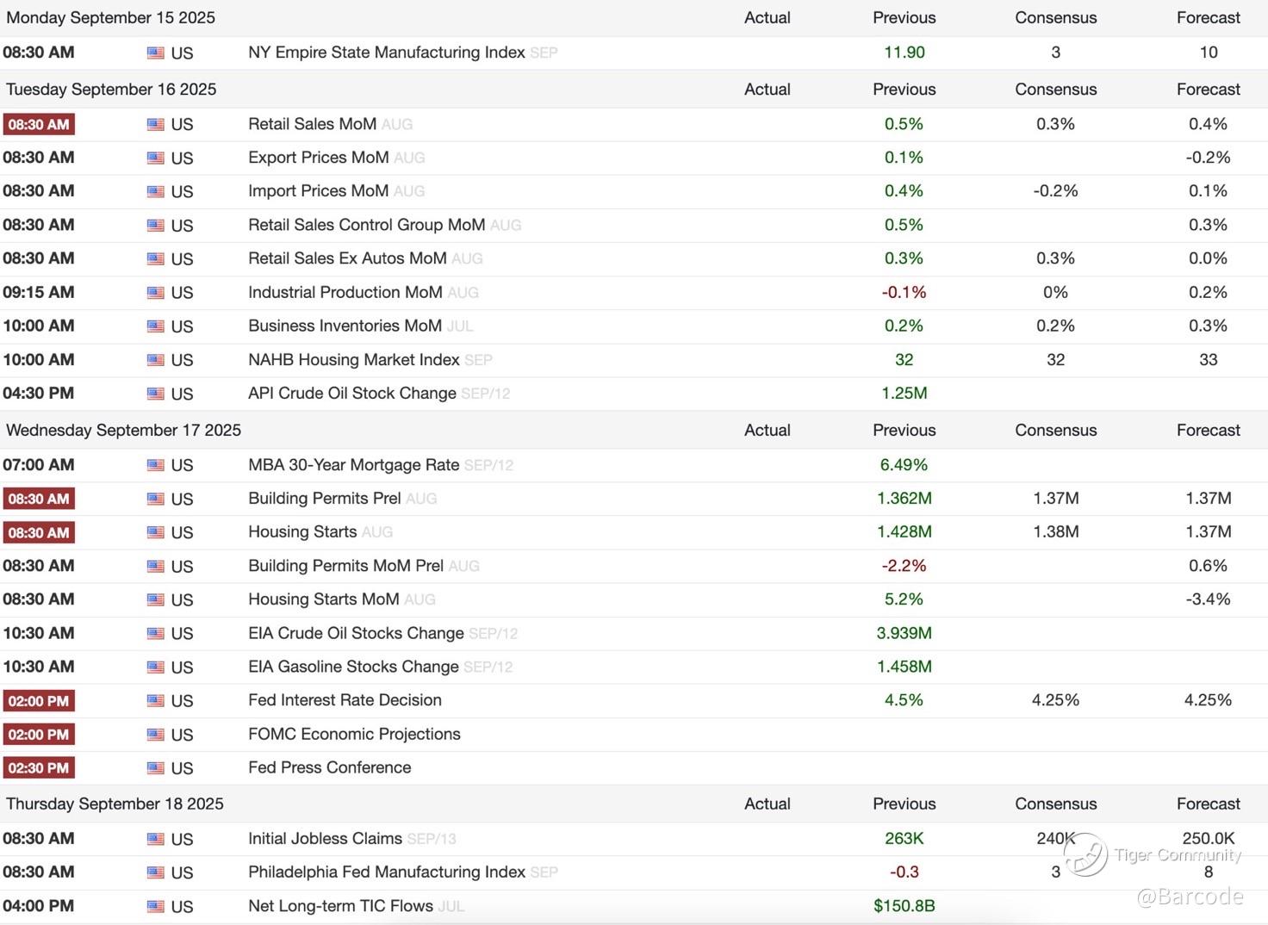This screenshot has width=1268, height=925.
Task: Click the Tiger Community logo watermark
Action: pyautogui.click(x=1085, y=854)
